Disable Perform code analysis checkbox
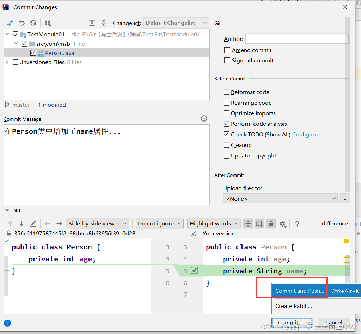361x334 pixels. (x=226, y=124)
